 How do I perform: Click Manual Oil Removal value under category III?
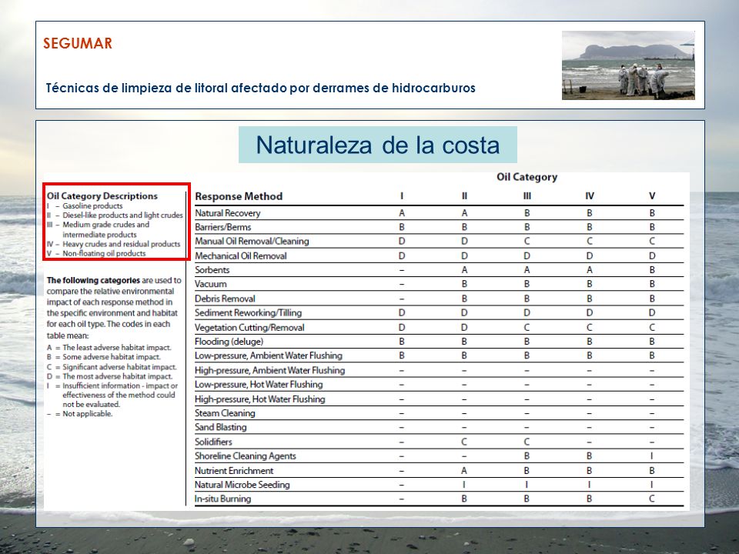[x=527, y=241]
